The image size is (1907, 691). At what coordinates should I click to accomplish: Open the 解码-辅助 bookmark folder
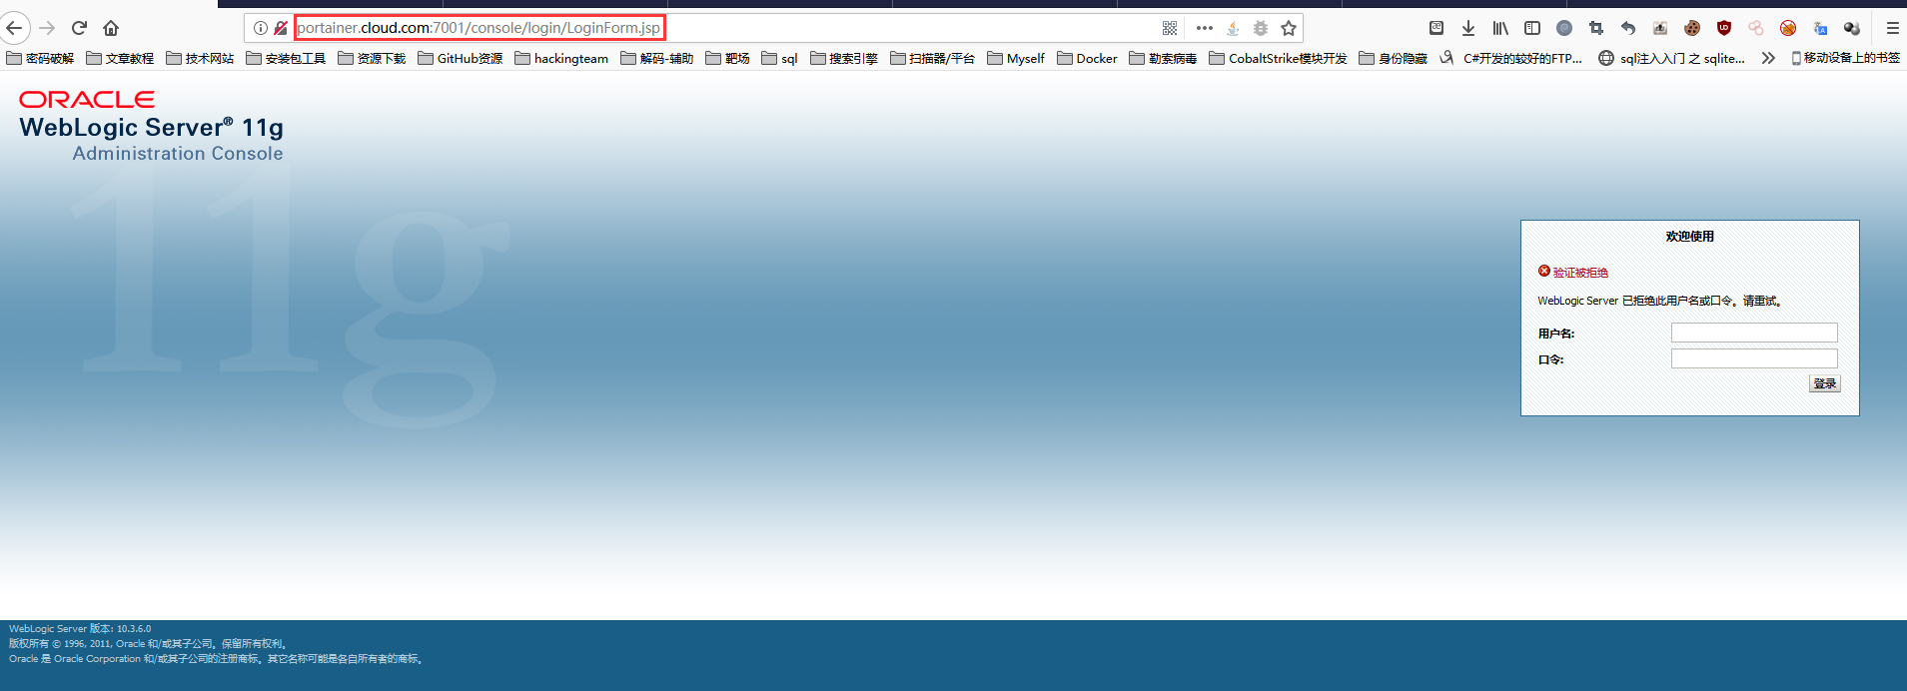(657, 58)
